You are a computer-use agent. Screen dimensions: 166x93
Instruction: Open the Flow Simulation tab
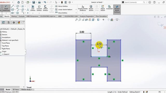tap(101, 16)
